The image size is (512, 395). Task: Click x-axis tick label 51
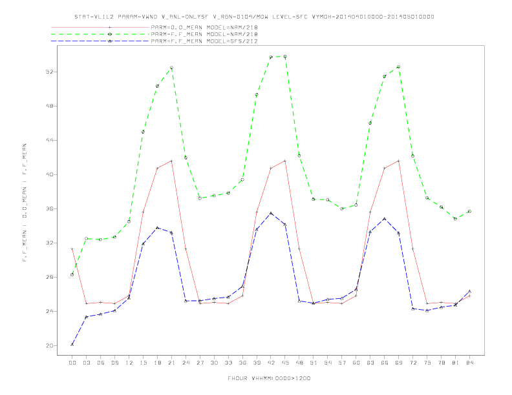[314, 363]
